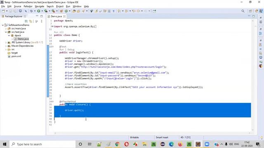This screenshot has width=264, height=148.
Task: Click the Debug bug icon
Action: (x=31, y=11)
